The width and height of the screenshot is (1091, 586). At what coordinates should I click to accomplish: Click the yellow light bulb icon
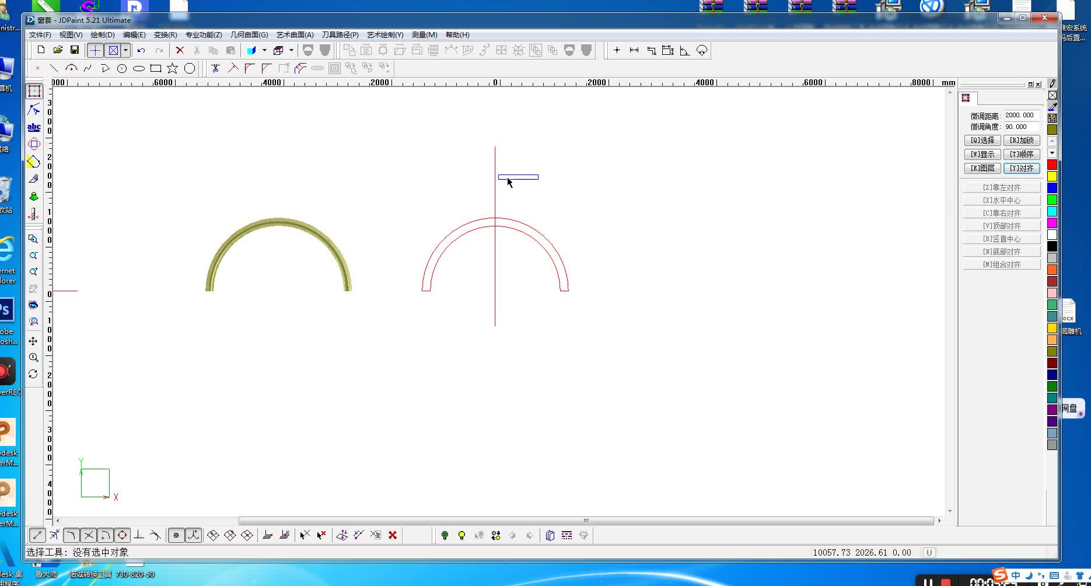461,535
